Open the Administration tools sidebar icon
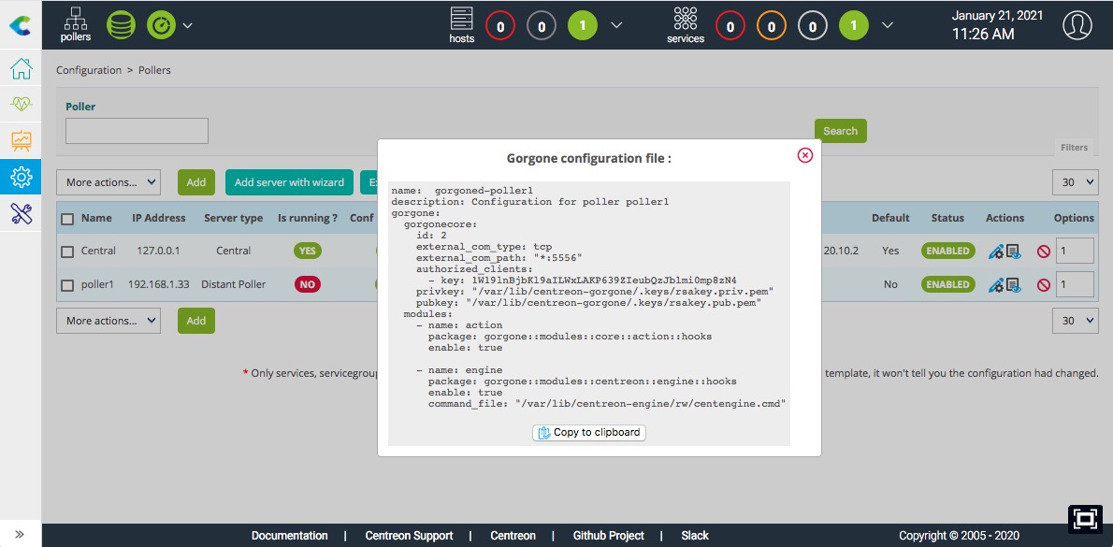The height and width of the screenshot is (547, 1113). click(x=21, y=213)
